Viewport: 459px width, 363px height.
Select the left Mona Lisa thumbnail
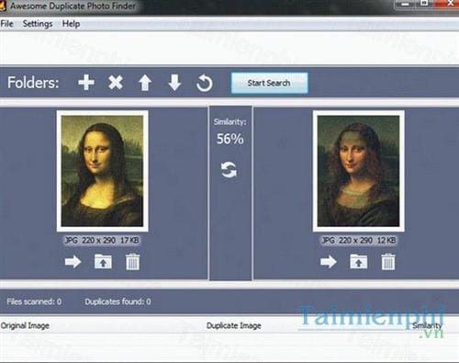pos(102,171)
